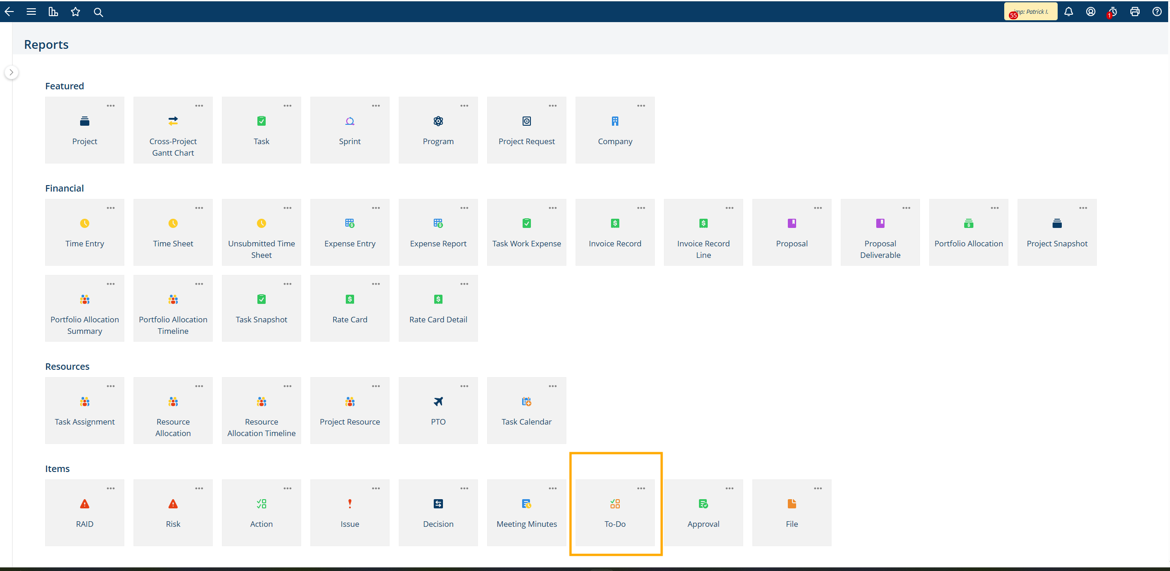Open the Project Resource report tile
1170x571 pixels.
[x=350, y=410]
